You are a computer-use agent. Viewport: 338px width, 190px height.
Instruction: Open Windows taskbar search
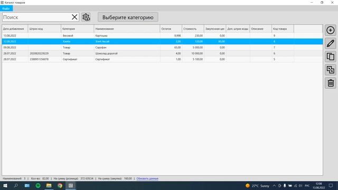coord(16,186)
